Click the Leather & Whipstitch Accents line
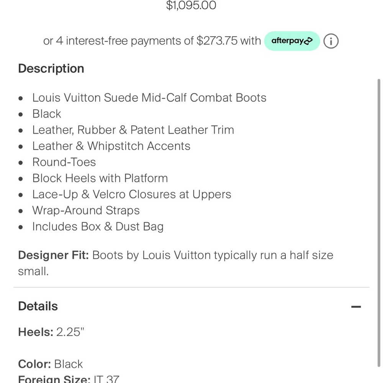This screenshot has height=383, width=383. pyautogui.click(x=111, y=146)
